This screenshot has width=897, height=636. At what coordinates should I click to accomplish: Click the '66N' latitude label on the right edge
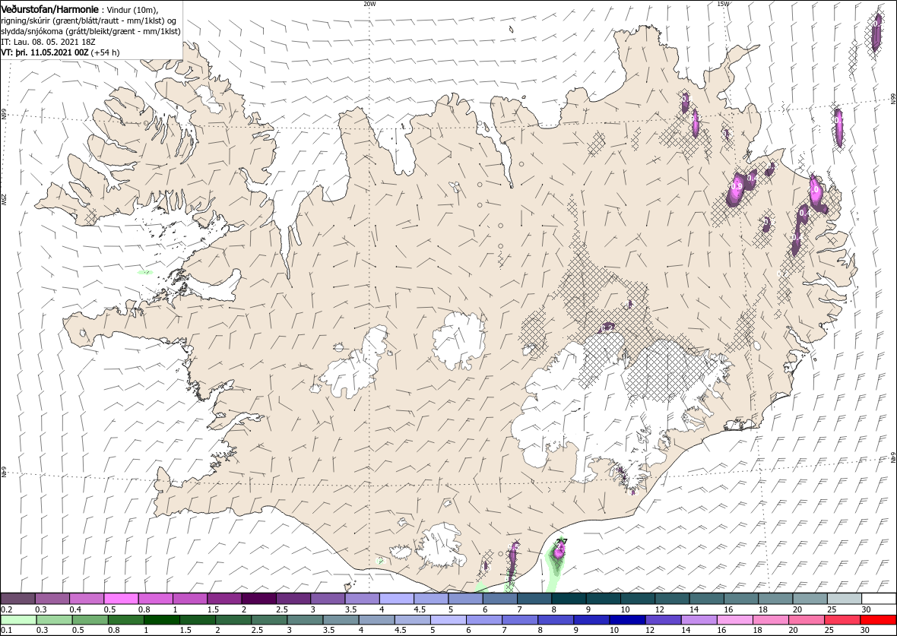[892, 98]
